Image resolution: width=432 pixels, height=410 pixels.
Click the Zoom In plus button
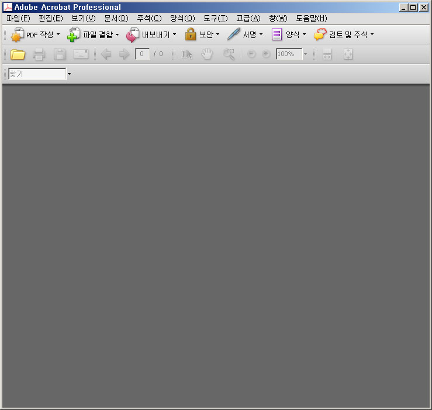266,54
